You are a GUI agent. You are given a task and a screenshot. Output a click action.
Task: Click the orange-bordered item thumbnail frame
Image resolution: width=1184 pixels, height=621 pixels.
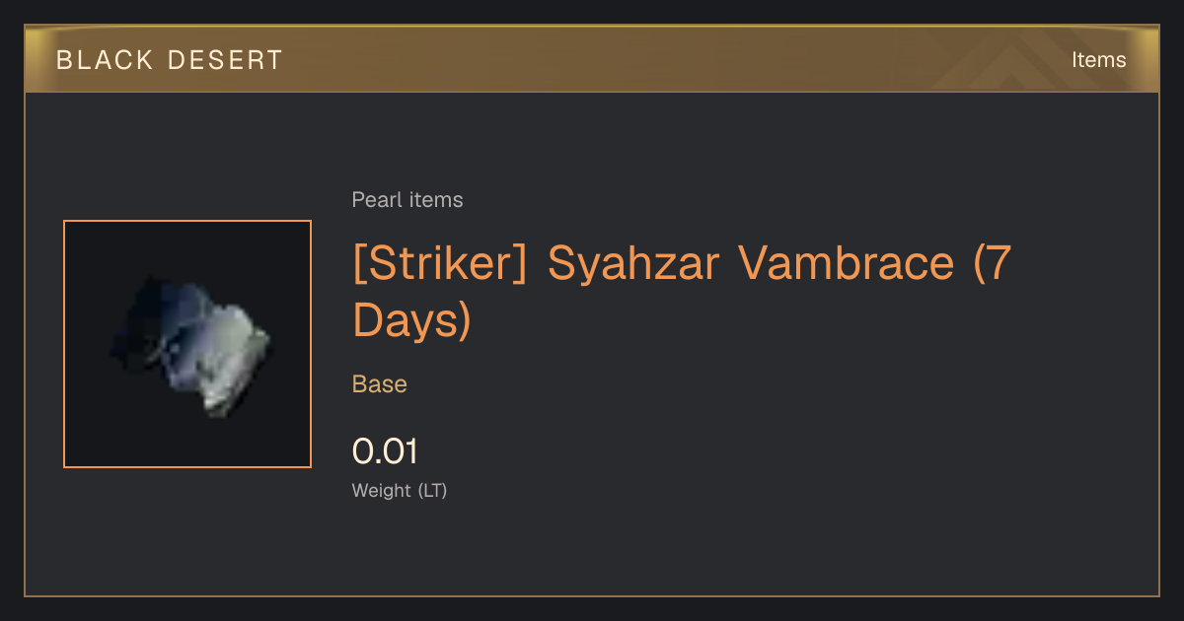[187, 344]
